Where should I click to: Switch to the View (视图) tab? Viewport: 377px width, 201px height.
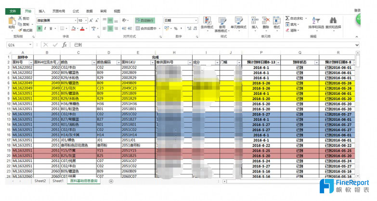pos(117,11)
